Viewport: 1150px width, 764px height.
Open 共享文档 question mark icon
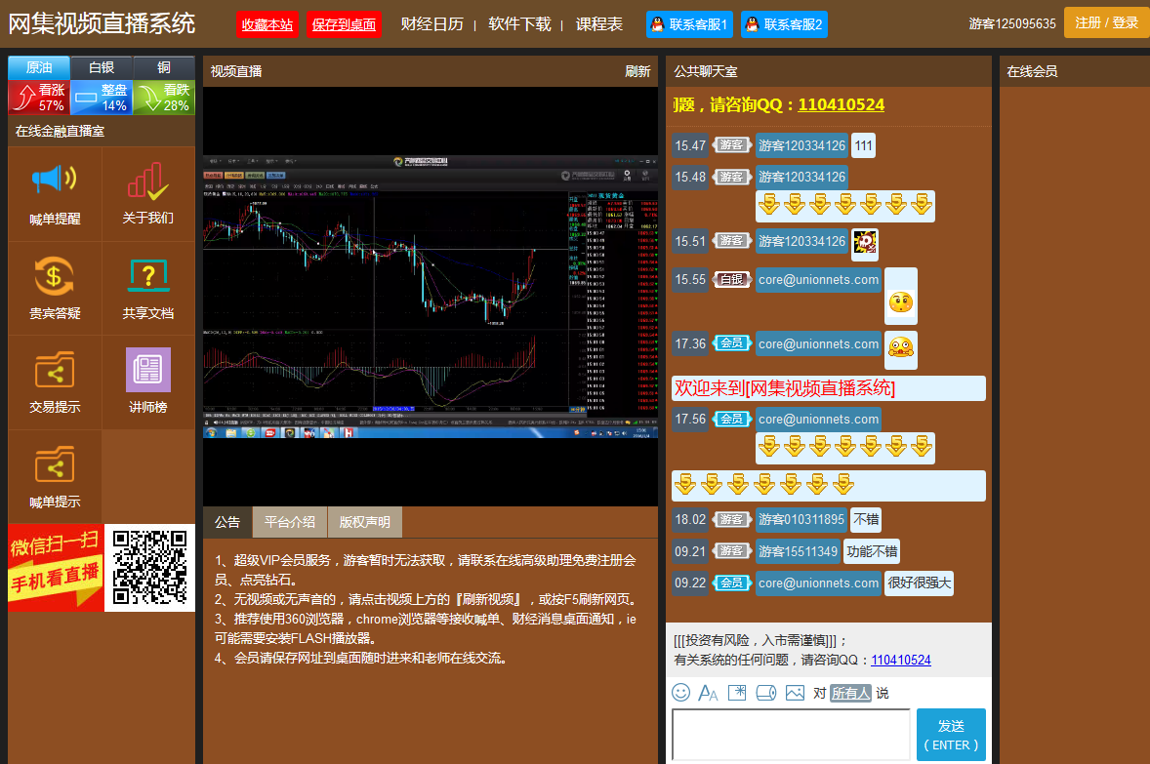[147, 276]
